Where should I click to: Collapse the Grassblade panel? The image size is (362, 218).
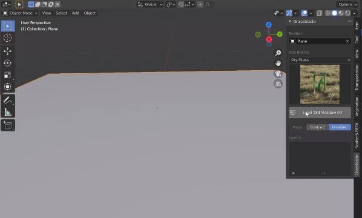point(290,21)
